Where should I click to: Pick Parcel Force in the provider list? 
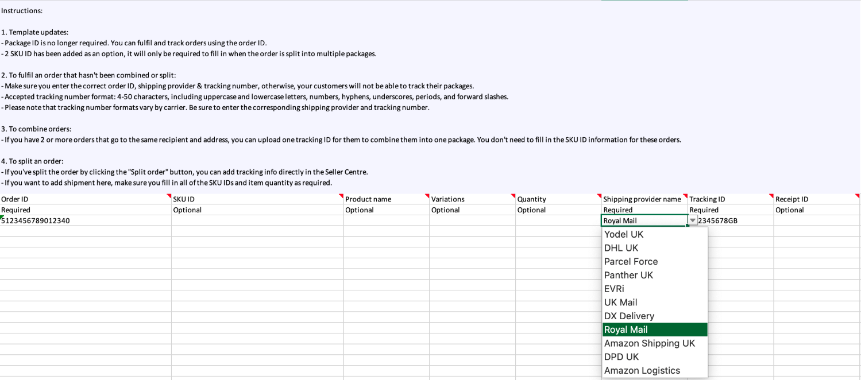click(x=655, y=261)
